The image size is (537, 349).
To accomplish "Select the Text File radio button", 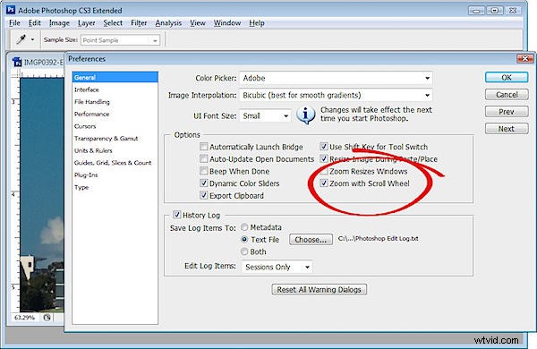I will tap(244, 240).
